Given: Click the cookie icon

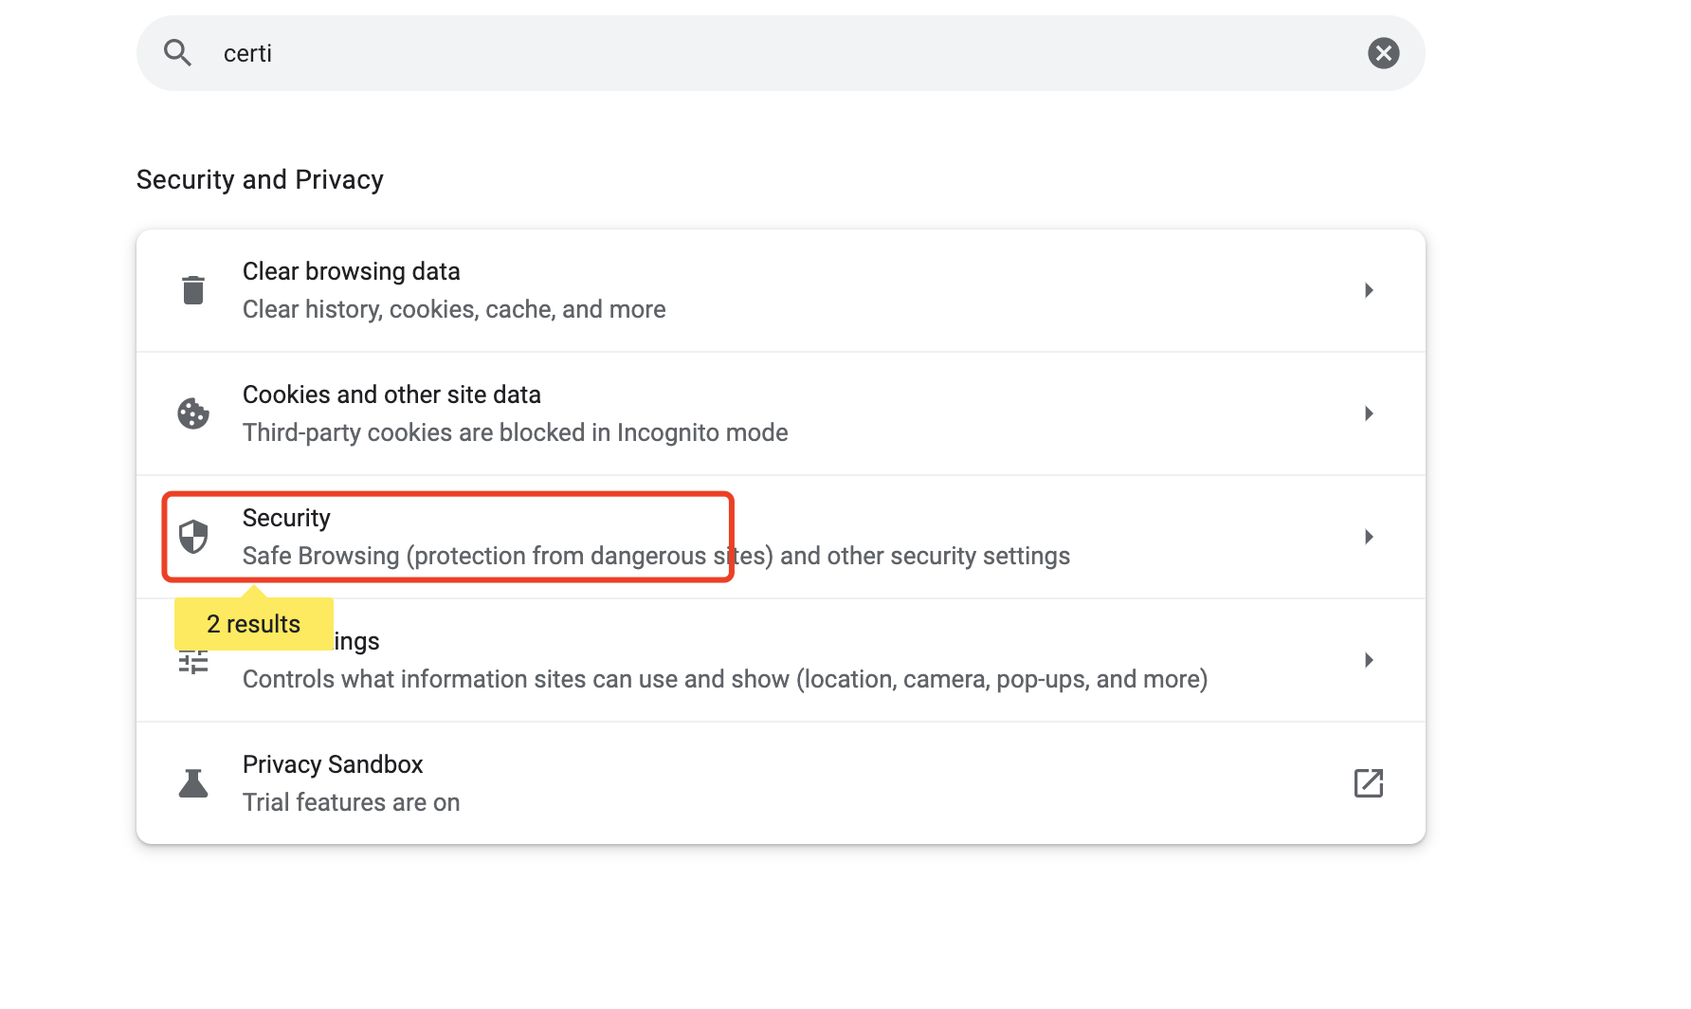Looking at the screenshot, I should coord(193,413).
